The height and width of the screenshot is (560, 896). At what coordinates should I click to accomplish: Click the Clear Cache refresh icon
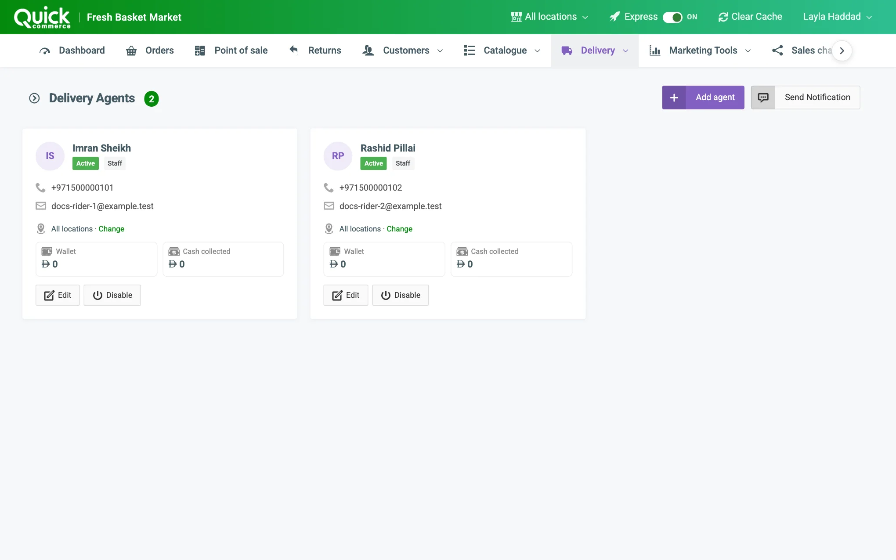(x=723, y=17)
